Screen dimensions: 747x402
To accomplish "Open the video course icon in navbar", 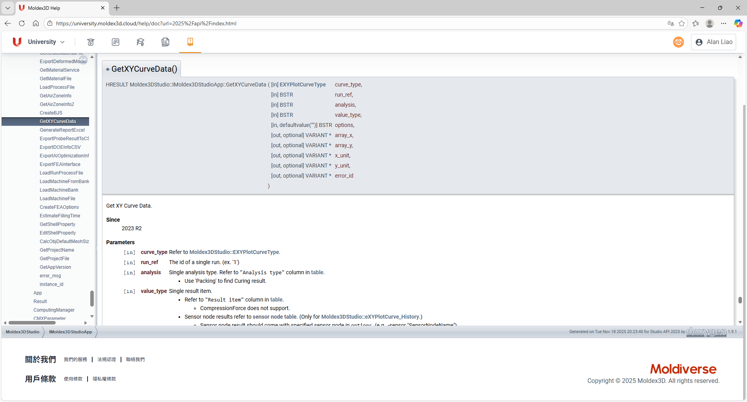I will click(x=91, y=42).
